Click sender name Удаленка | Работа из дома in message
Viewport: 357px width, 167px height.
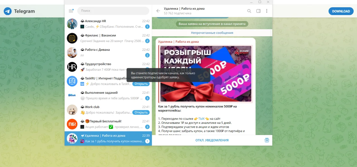178,42
